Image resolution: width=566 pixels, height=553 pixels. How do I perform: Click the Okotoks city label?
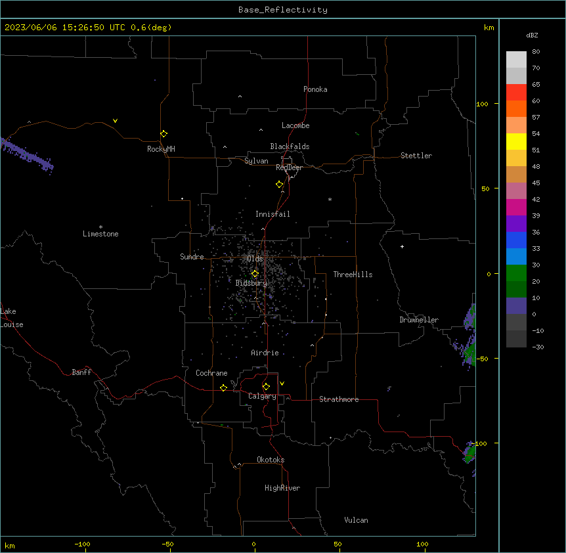click(271, 460)
